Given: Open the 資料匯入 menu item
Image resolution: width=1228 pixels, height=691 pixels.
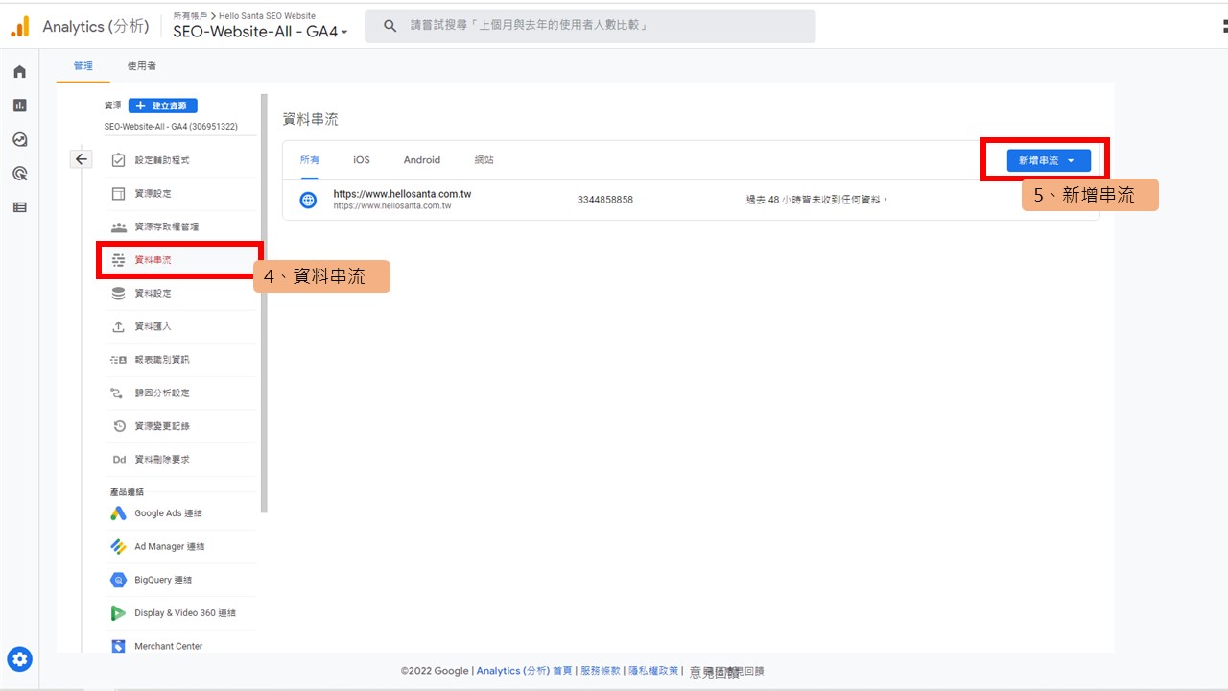Looking at the screenshot, I should [x=181, y=326].
